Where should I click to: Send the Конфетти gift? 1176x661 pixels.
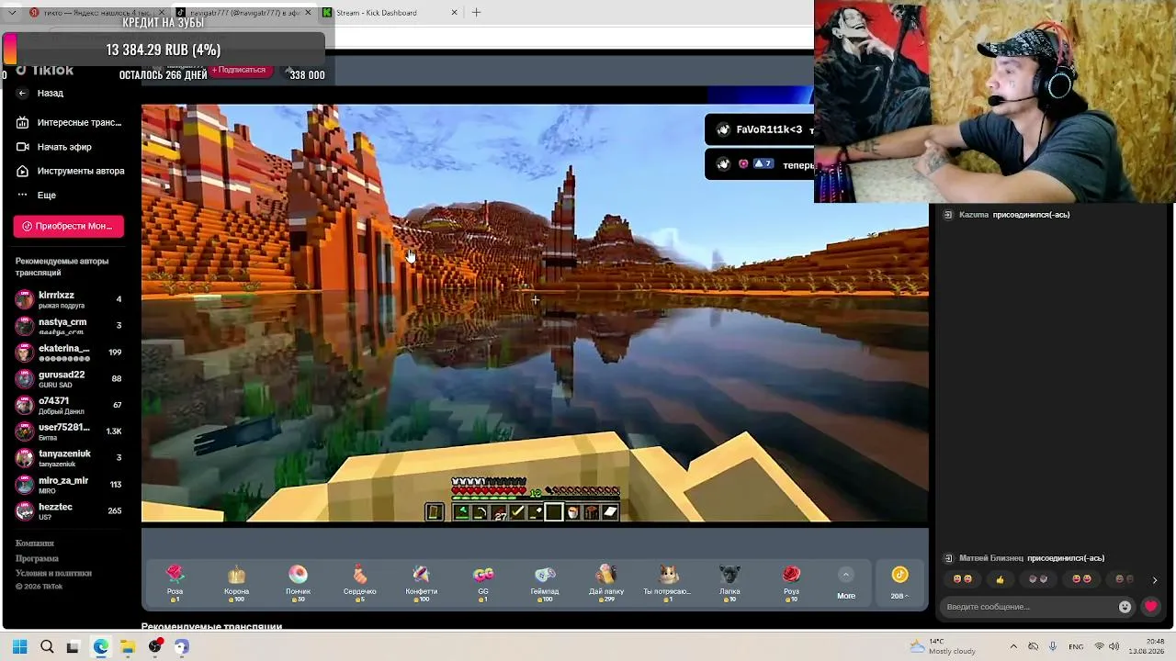click(421, 582)
